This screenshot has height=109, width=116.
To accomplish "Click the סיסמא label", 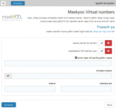I will click(x=52, y=83).
